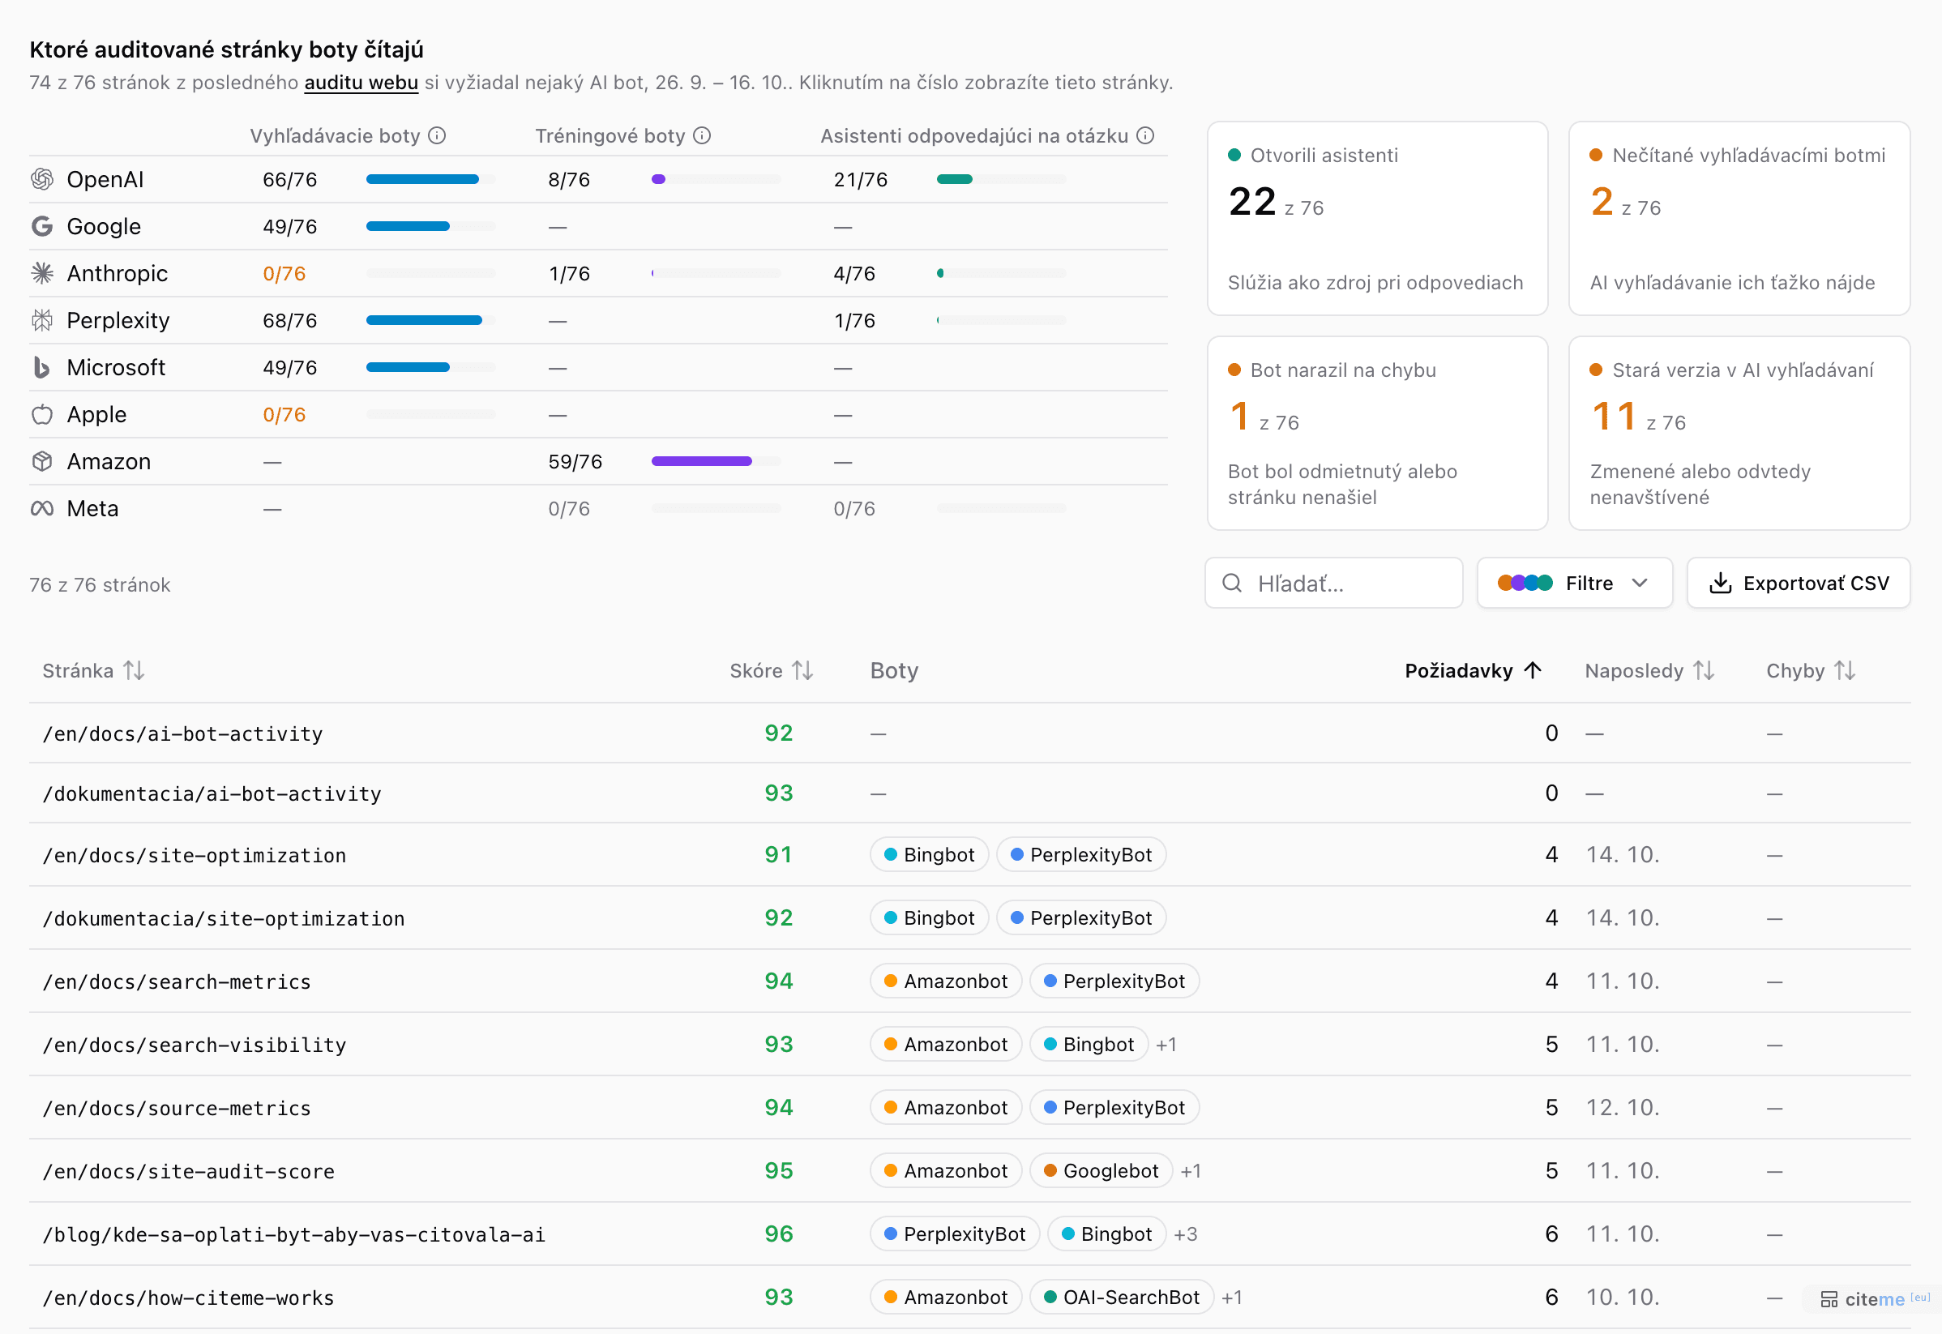Click OpenAI 21/76 assistants count

pos(860,180)
